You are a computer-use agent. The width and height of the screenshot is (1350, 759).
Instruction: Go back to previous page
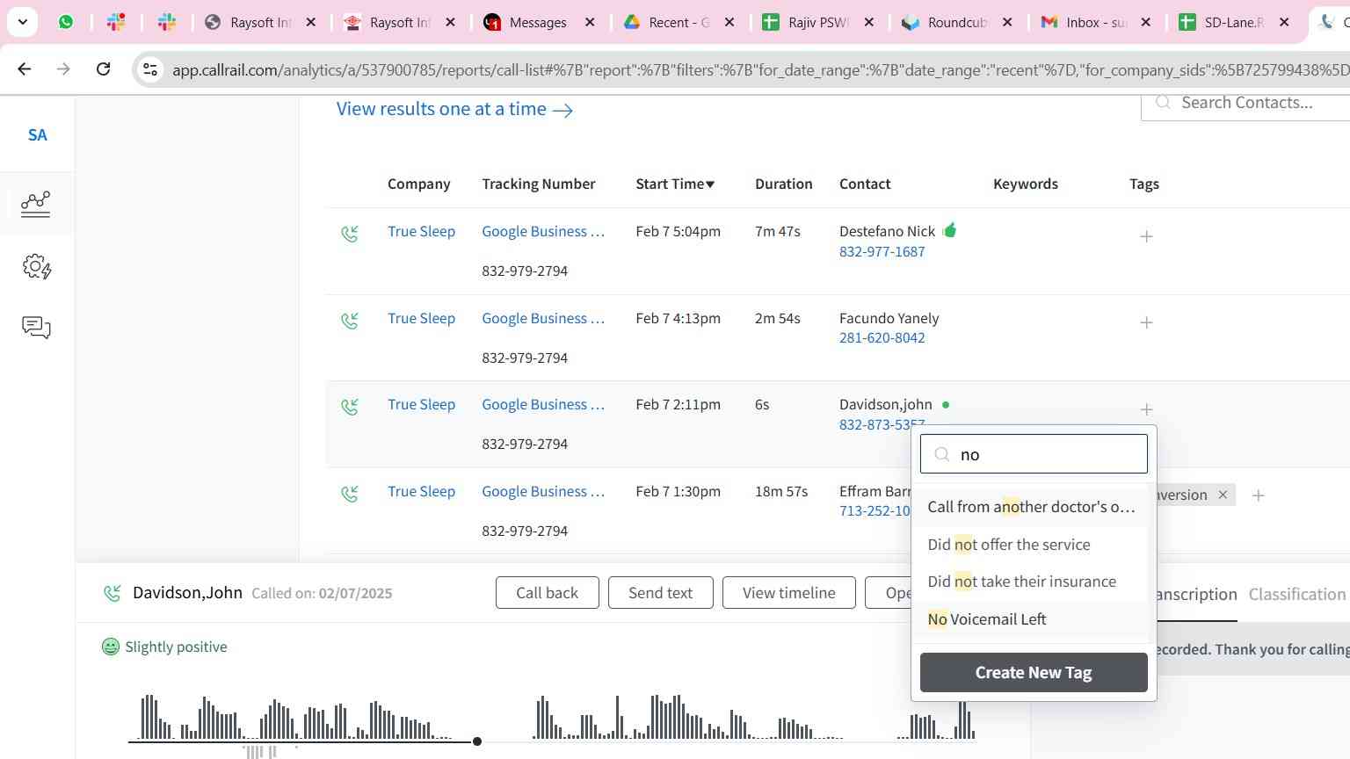[25, 69]
